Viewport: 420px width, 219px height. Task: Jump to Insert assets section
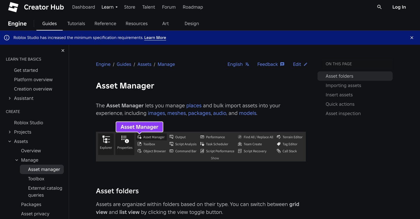point(339,95)
